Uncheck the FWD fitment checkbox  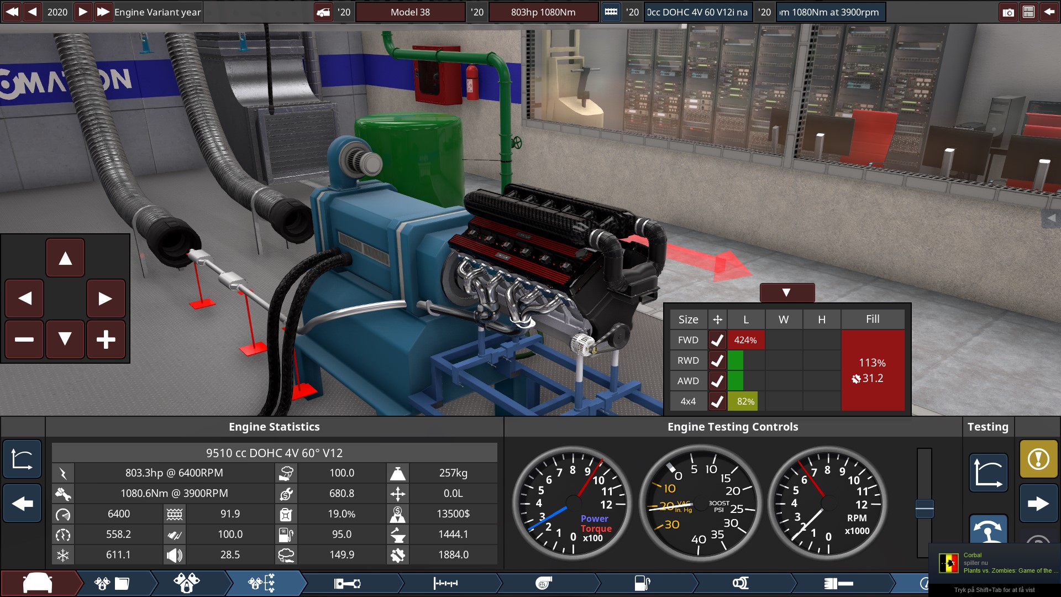[717, 340]
